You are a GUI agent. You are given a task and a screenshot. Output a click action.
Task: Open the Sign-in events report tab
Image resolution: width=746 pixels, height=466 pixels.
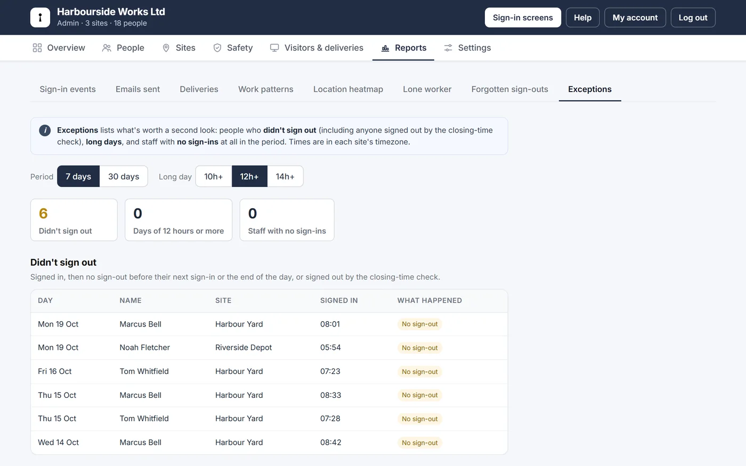(68, 89)
